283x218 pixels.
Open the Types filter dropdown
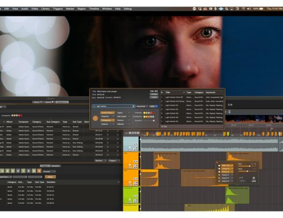[x=124, y=113]
